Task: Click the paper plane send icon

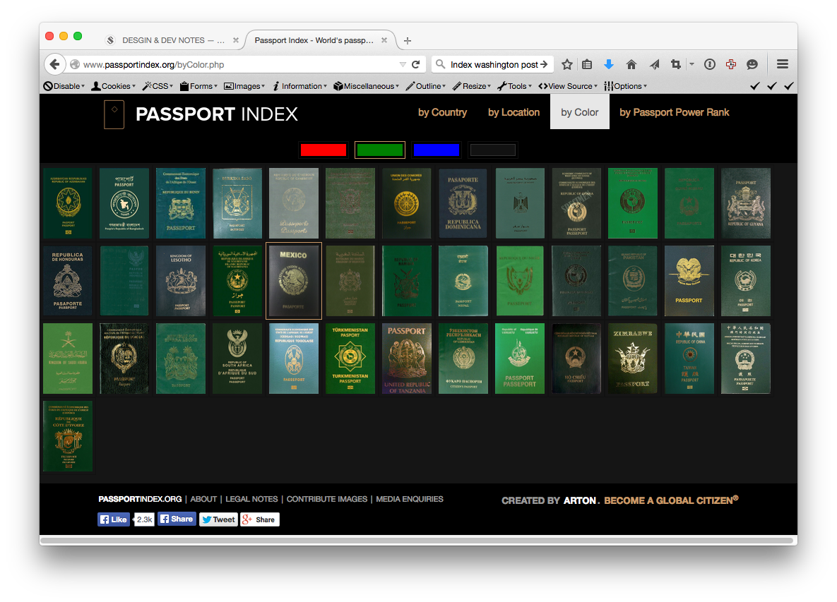Action: pos(655,64)
